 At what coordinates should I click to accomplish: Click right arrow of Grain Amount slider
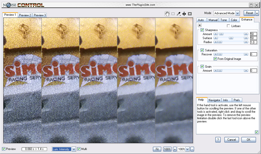click(x=246, y=71)
